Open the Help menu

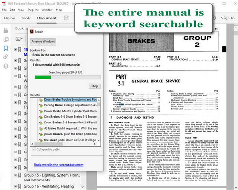tap(59, 10)
